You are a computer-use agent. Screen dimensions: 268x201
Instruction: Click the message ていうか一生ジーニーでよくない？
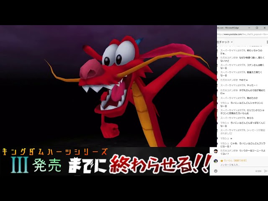pos(243,152)
